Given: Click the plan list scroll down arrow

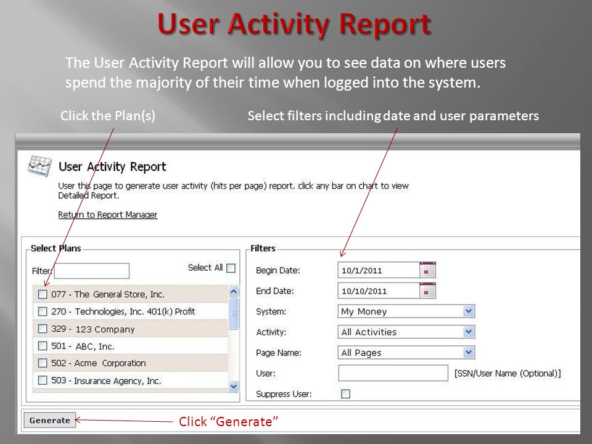Looking at the screenshot, I should pyautogui.click(x=234, y=386).
